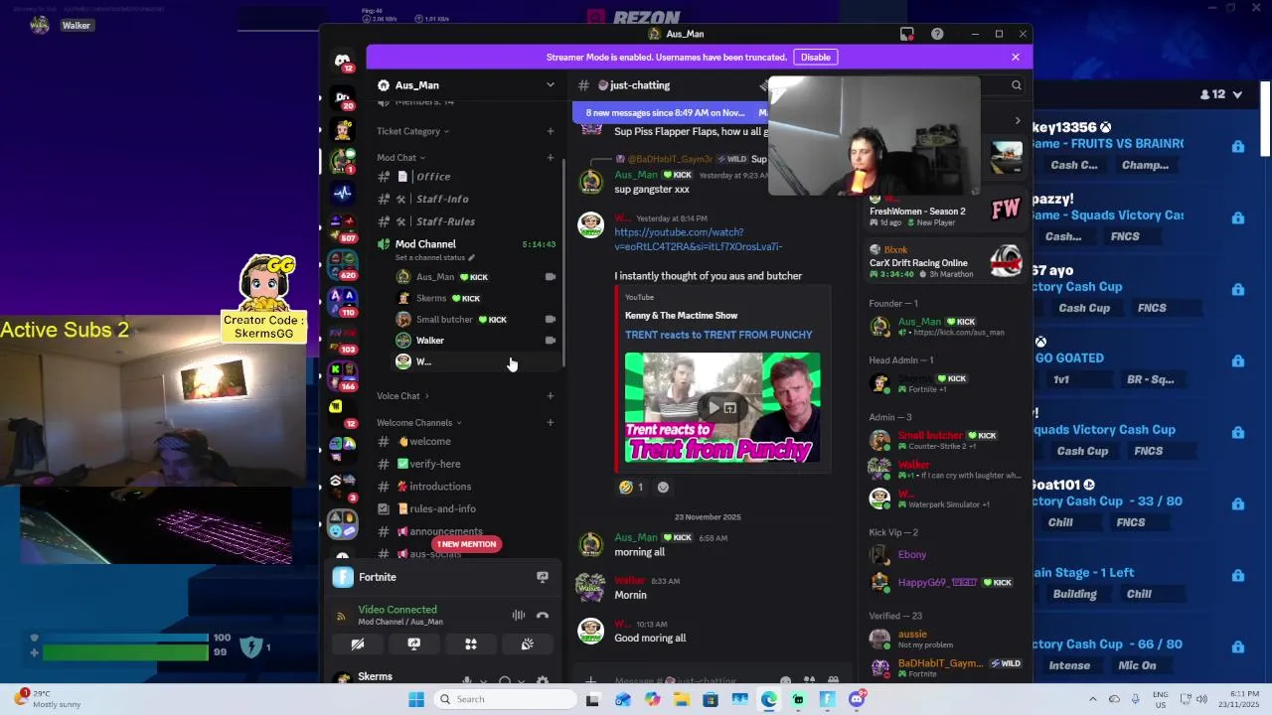Viewport: 1272px width, 715px height.
Task: Add a channel to Ticket Category
Action: (x=550, y=131)
